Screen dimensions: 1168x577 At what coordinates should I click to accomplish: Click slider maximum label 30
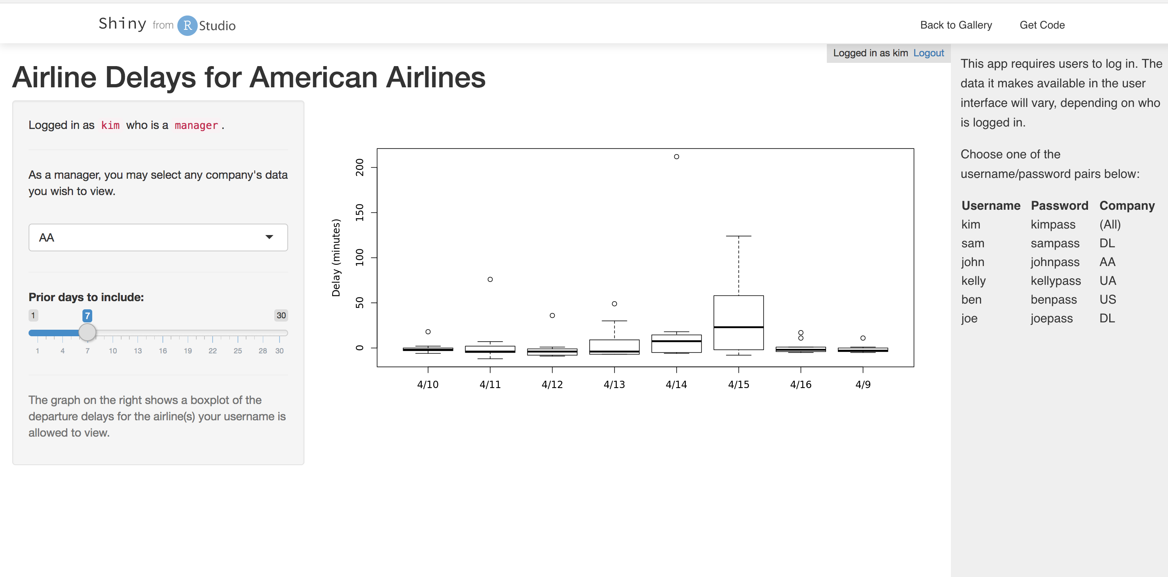281,315
